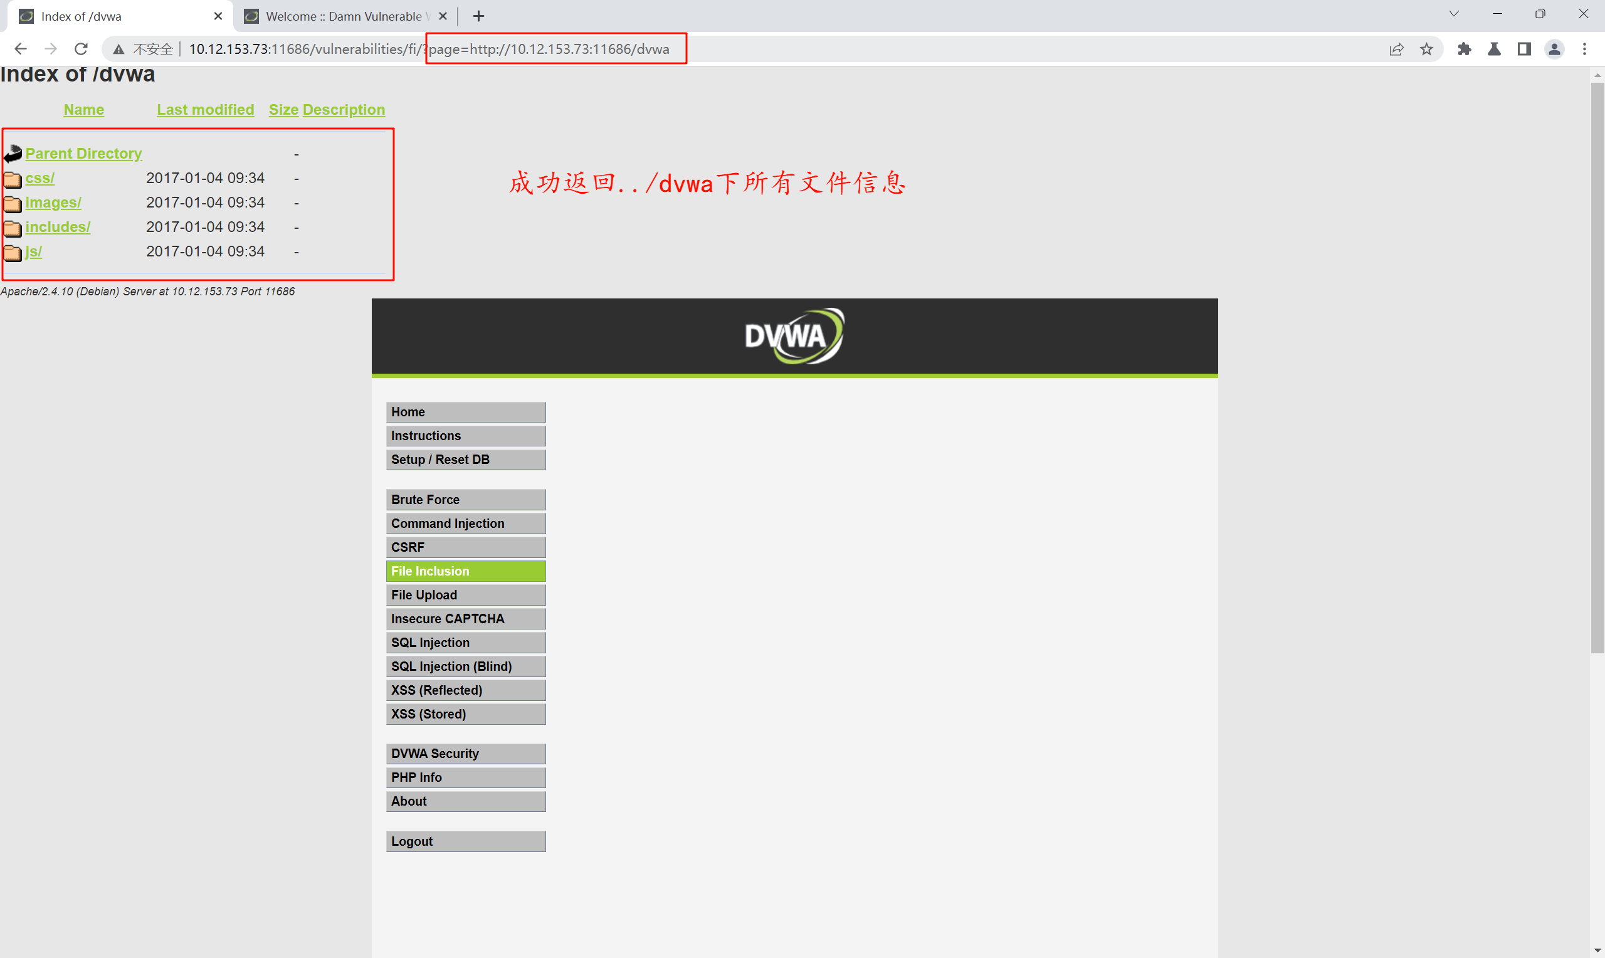Image resolution: width=1605 pixels, height=958 pixels.
Task: Switch to Welcome Damn Vulnerable tab
Action: (342, 16)
